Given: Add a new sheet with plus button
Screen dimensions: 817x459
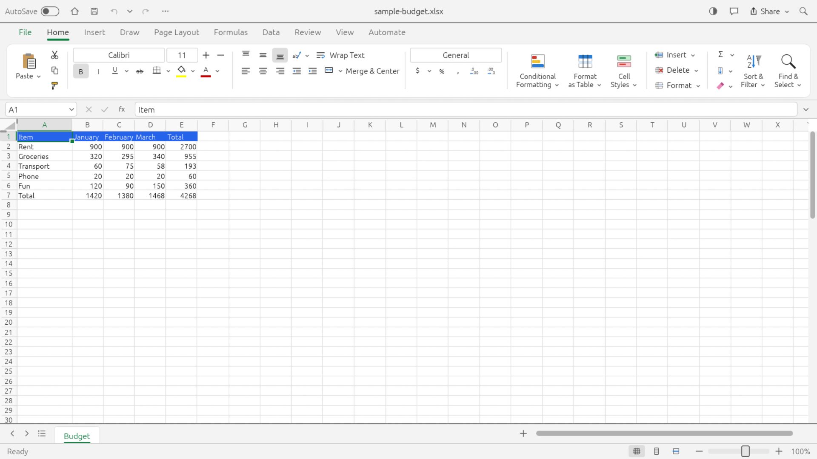Looking at the screenshot, I should click(x=523, y=433).
